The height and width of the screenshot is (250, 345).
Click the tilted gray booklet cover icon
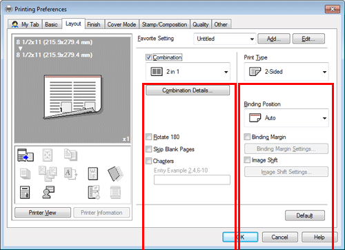click(x=115, y=173)
